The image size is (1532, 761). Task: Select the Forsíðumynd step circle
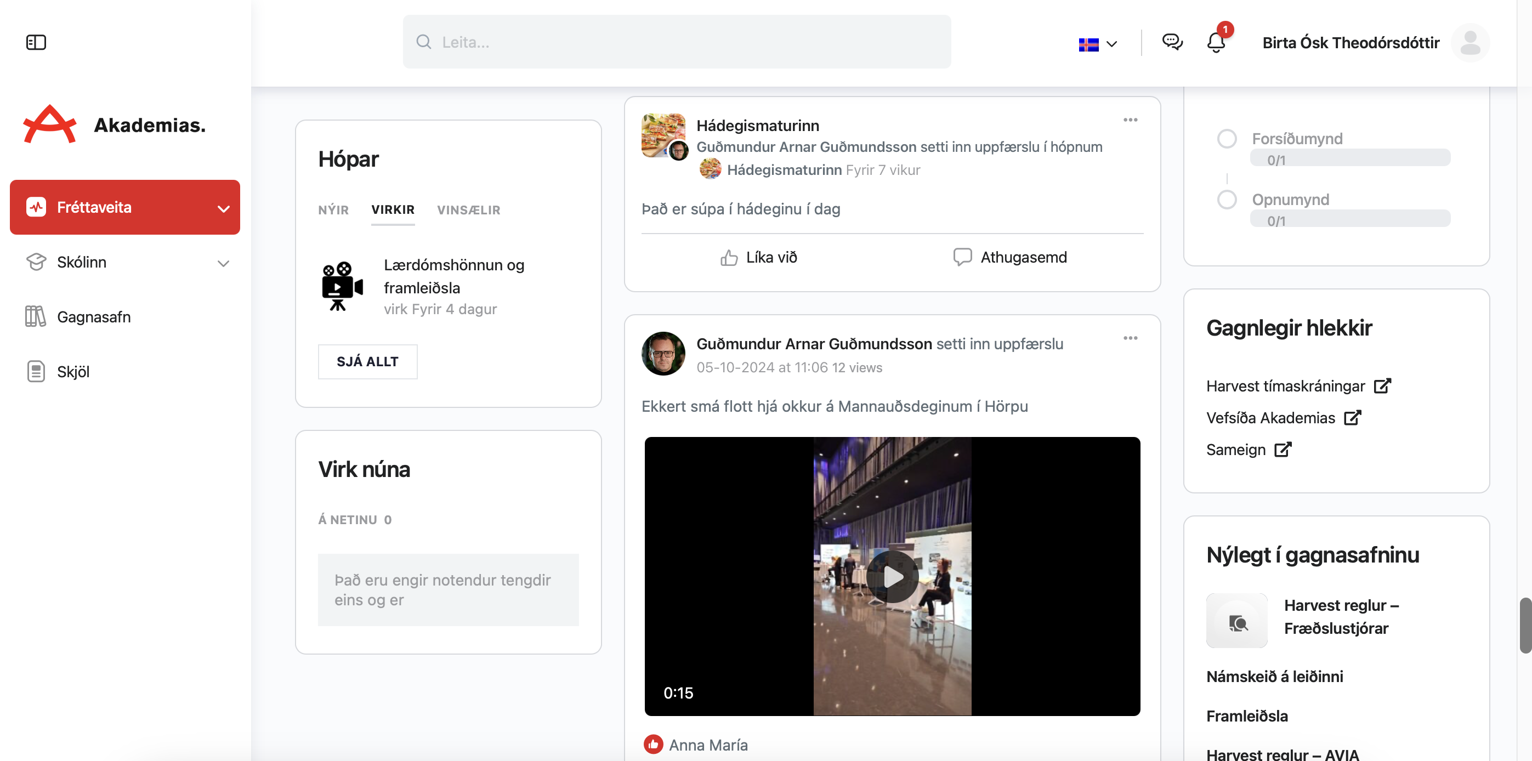pyautogui.click(x=1227, y=139)
